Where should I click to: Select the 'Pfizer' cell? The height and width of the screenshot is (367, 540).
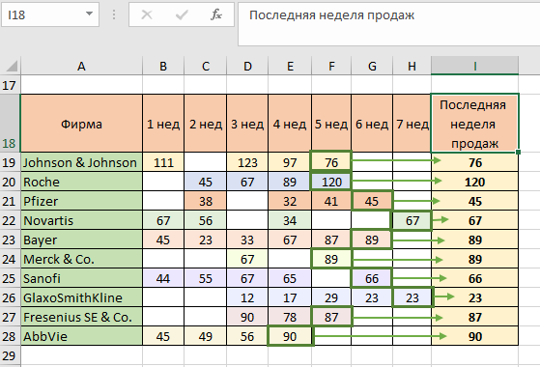tap(81, 201)
